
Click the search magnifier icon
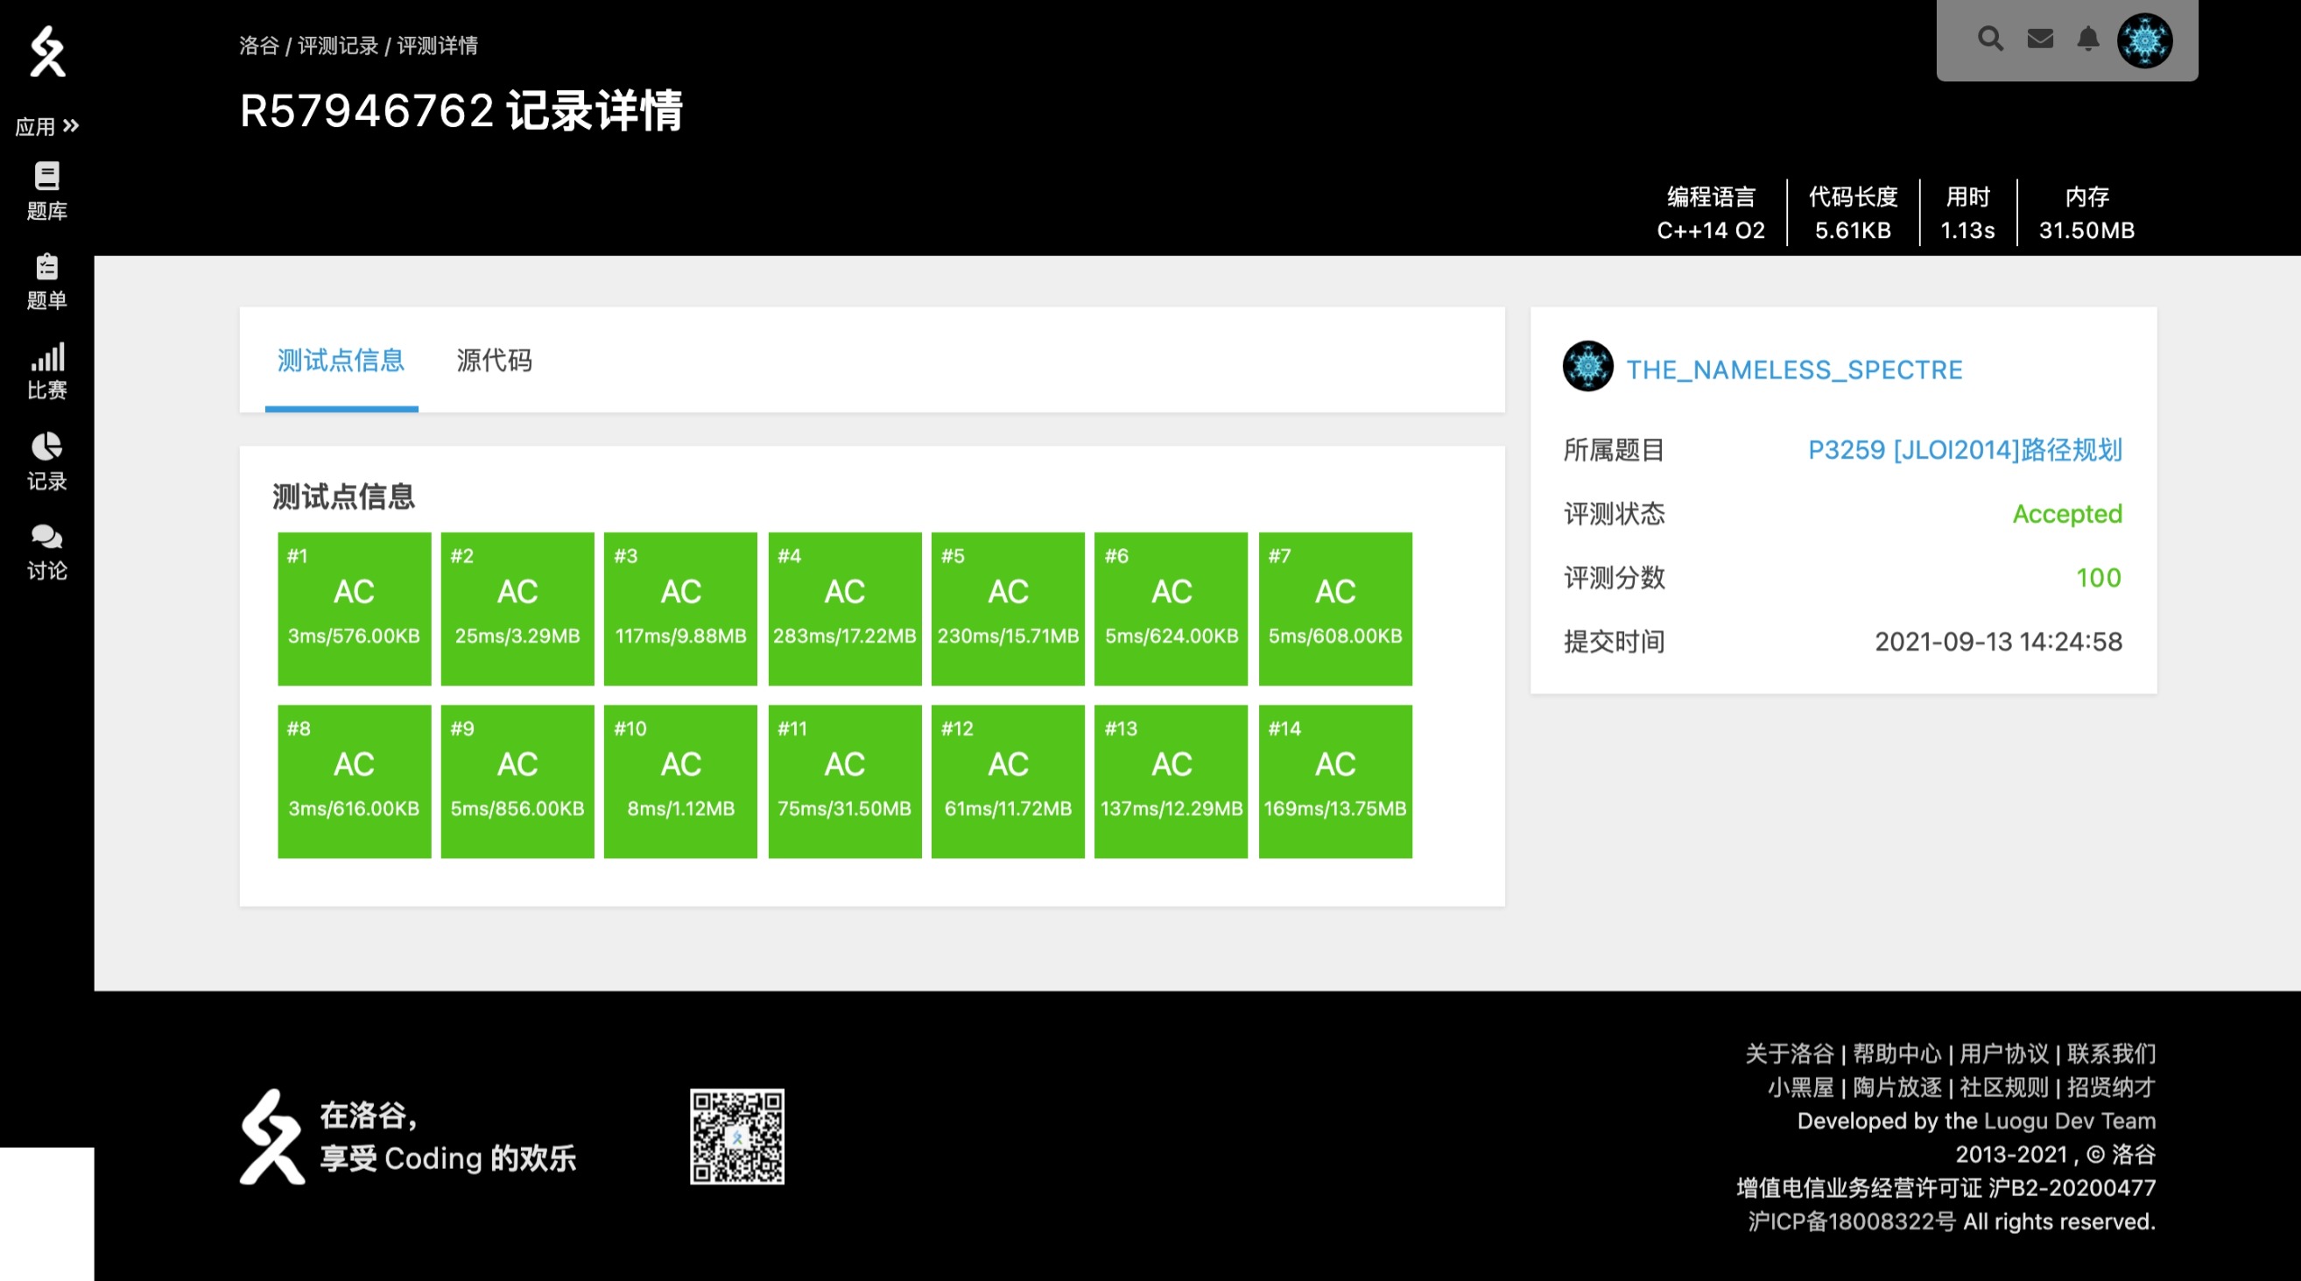coord(1990,39)
